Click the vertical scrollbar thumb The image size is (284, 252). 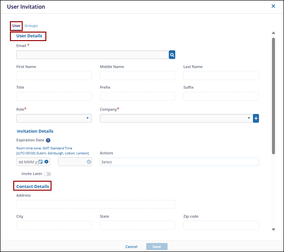point(273,94)
